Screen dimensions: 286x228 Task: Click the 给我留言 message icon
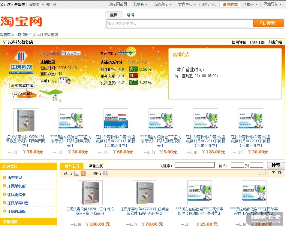click(x=71, y=53)
